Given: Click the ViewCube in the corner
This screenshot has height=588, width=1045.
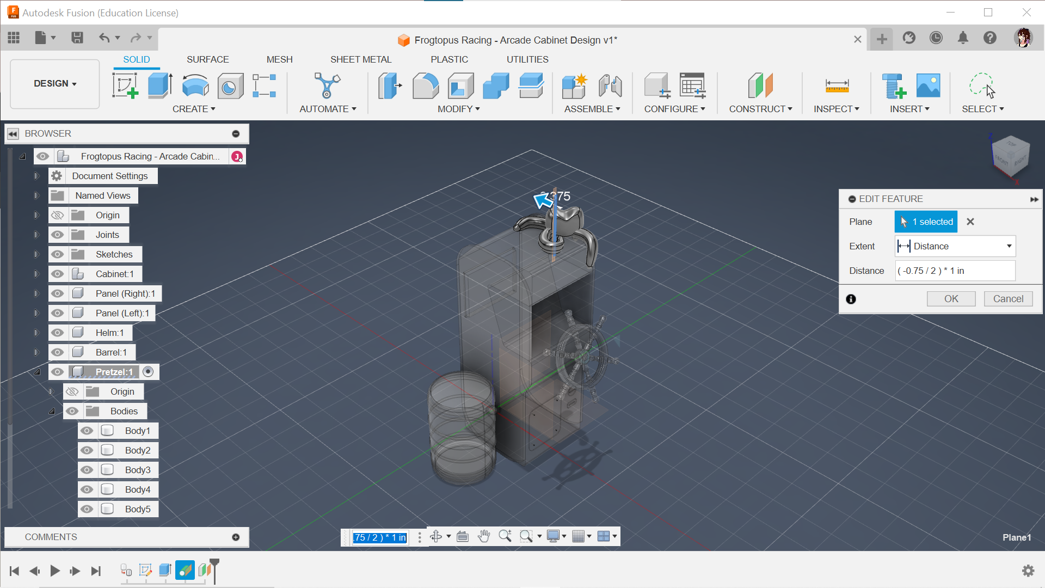Looking at the screenshot, I should [1010, 156].
